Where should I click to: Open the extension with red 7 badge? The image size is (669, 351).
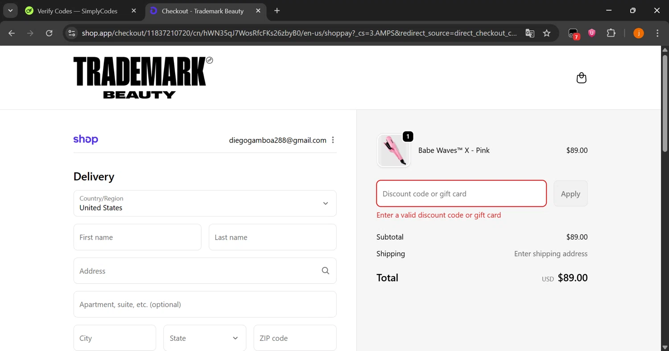(573, 33)
